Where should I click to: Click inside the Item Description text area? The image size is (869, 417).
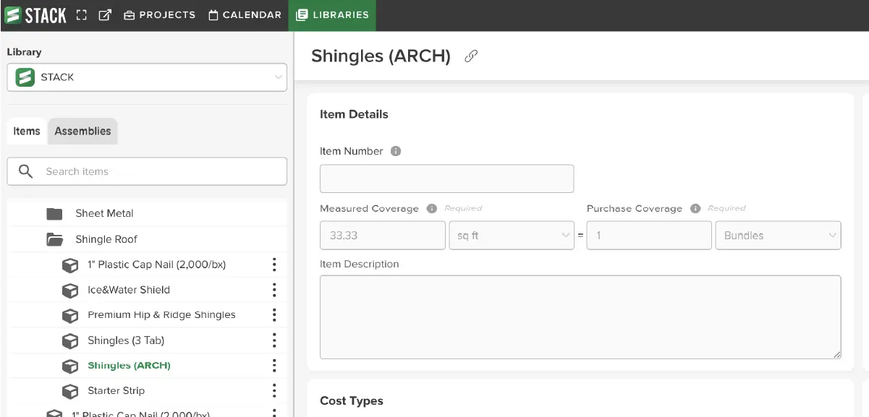pos(580,317)
